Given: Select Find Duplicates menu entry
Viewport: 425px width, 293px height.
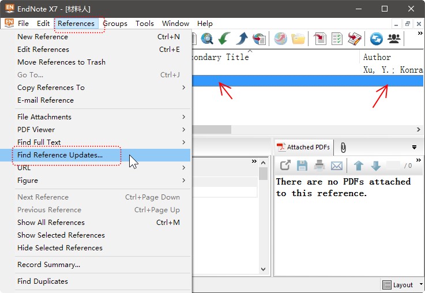Looking at the screenshot, I should point(96,281).
